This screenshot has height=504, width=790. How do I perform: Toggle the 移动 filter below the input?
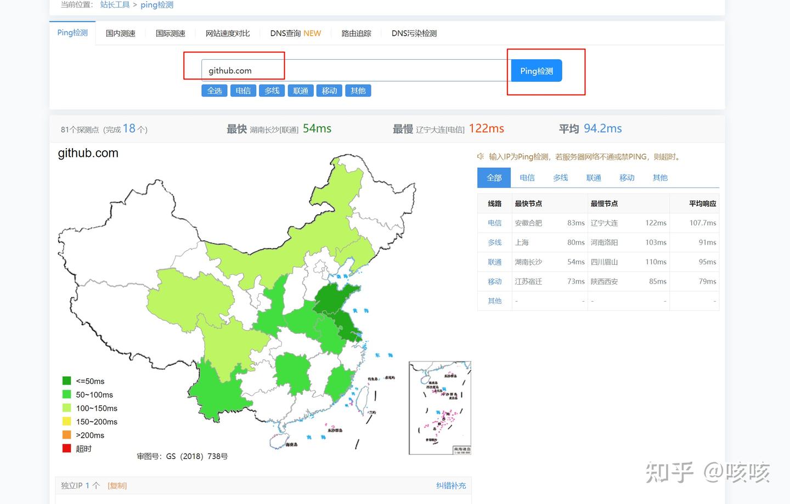[329, 90]
